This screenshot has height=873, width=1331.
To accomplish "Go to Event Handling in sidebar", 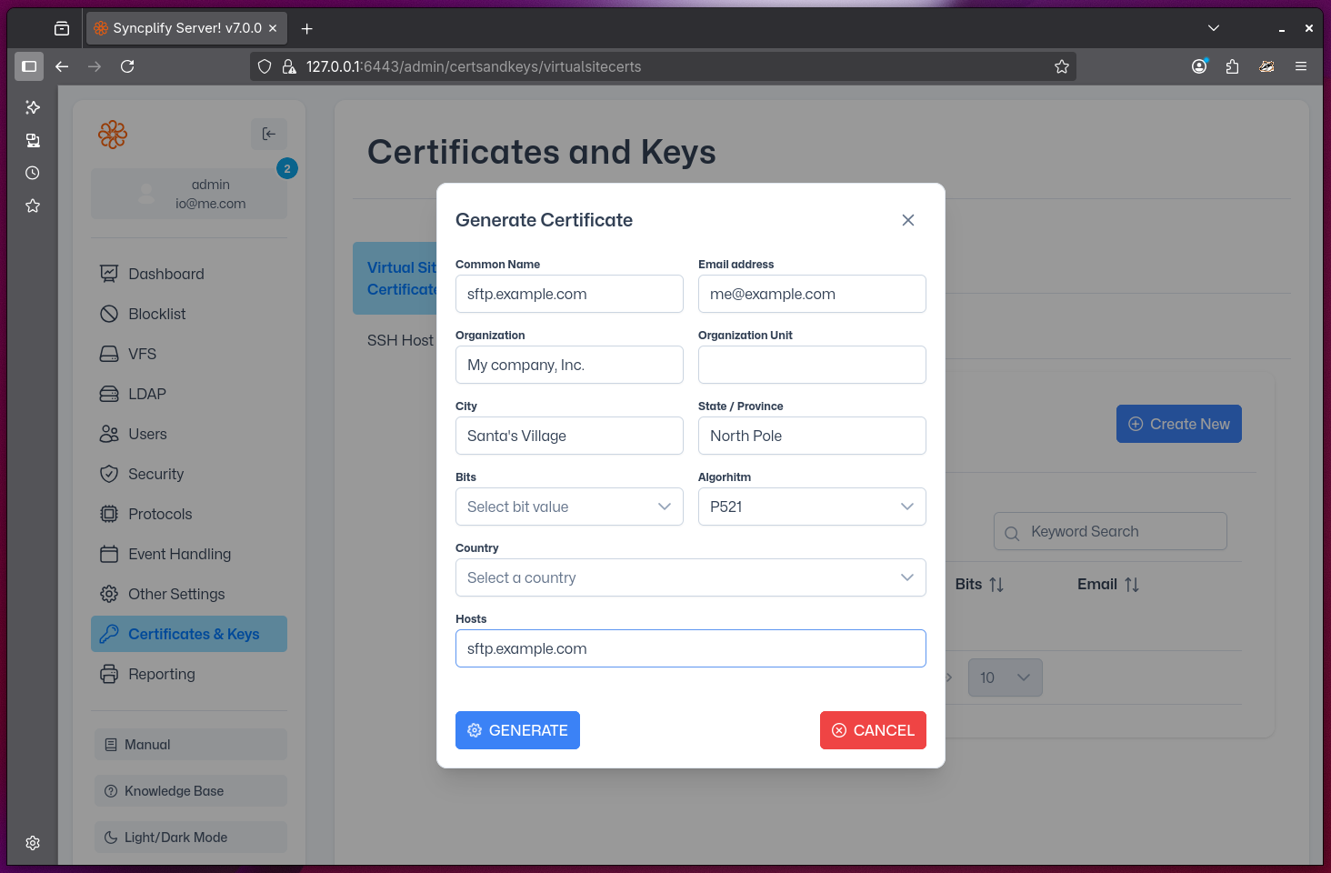I will [179, 554].
